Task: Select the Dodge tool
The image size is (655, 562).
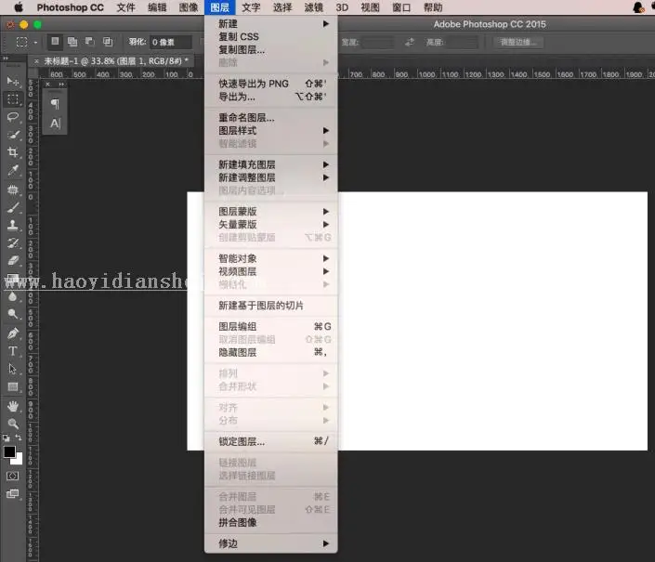Action: click(12, 314)
